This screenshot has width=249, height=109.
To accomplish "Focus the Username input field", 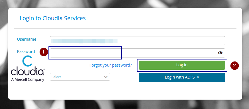I will point(137,41).
